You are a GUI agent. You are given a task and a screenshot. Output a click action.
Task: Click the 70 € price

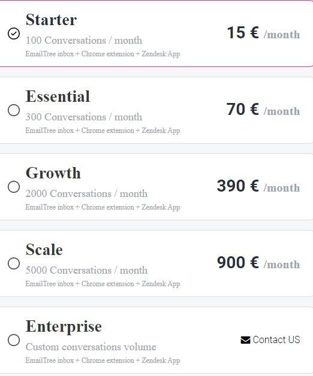coord(243,109)
